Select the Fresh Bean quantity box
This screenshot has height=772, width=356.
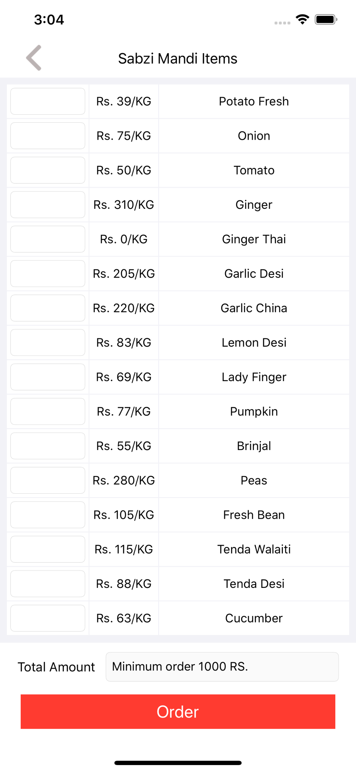pos(48,515)
